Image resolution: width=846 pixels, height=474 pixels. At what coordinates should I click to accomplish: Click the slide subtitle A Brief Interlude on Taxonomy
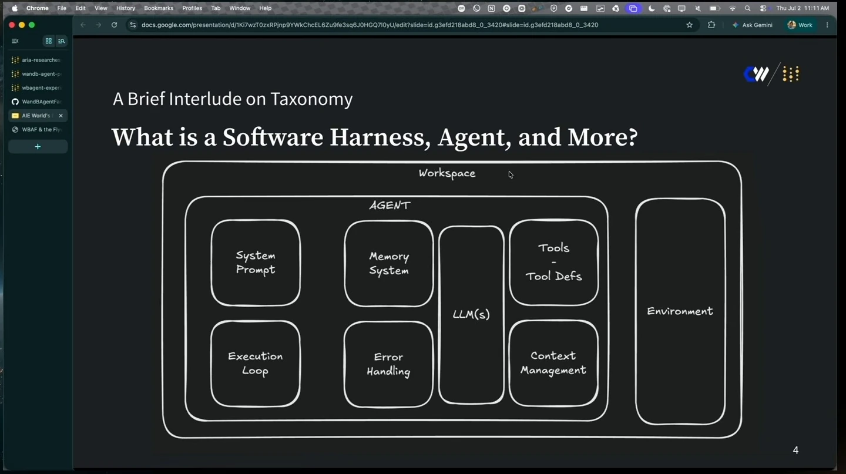233,99
